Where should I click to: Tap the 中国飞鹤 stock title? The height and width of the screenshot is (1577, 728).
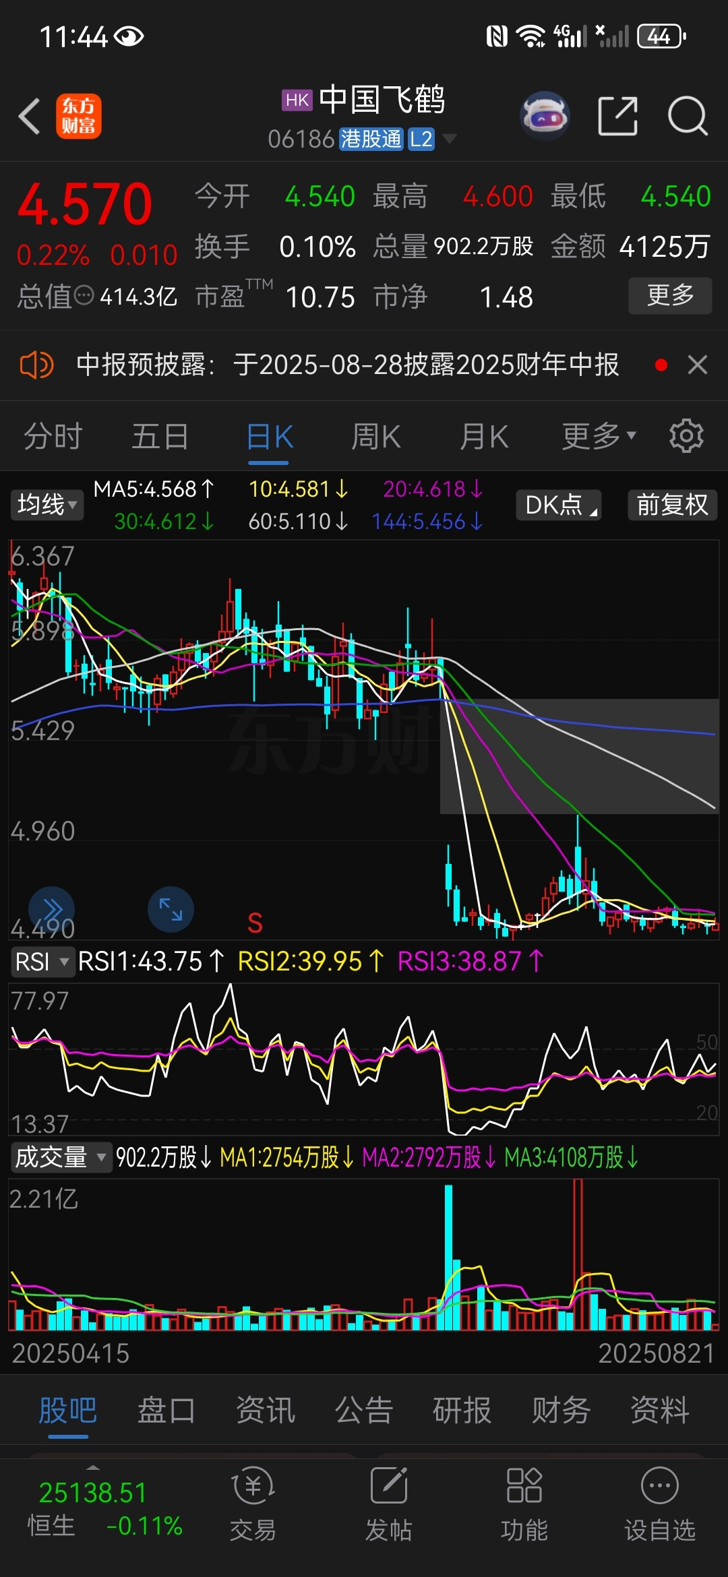click(382, 100)
